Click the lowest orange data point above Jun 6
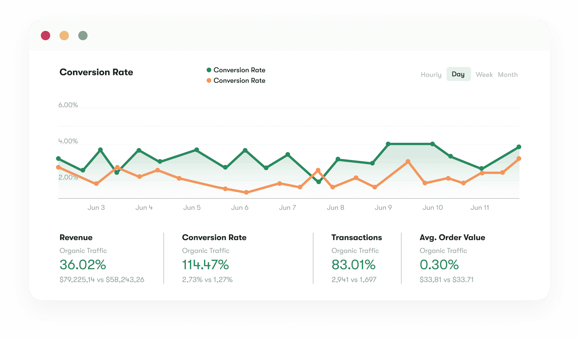This screenshot has width=579, height=338. 246,192
